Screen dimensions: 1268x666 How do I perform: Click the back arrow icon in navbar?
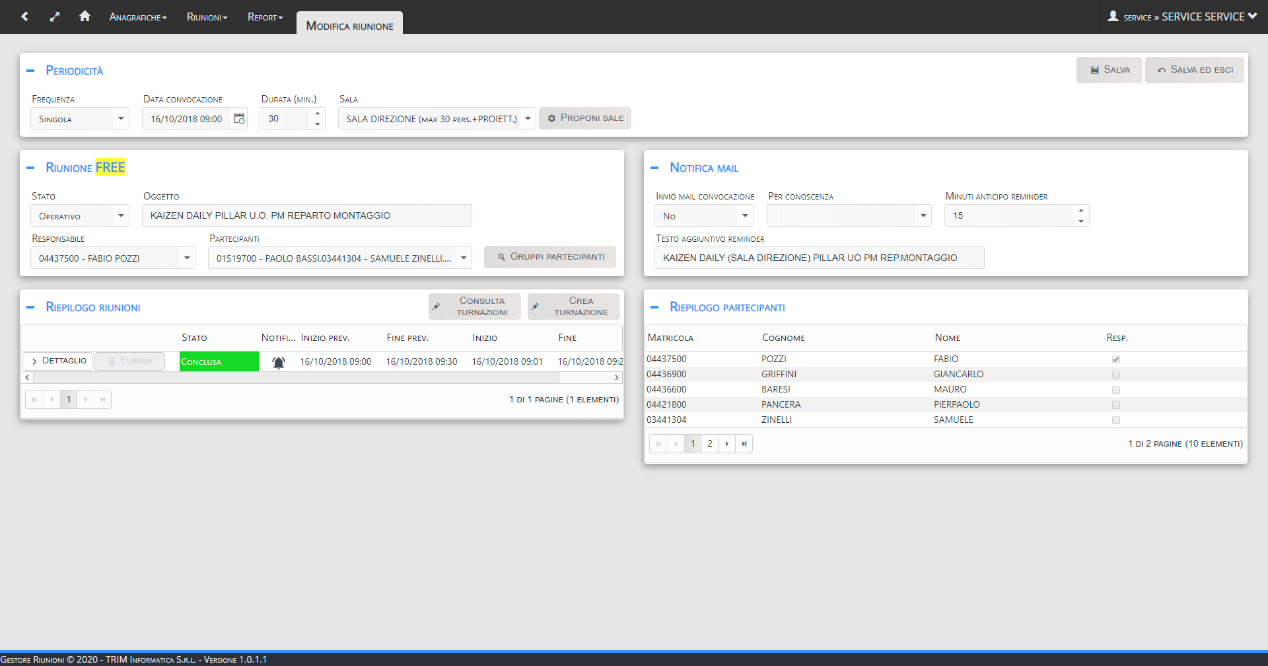point(24,17)
